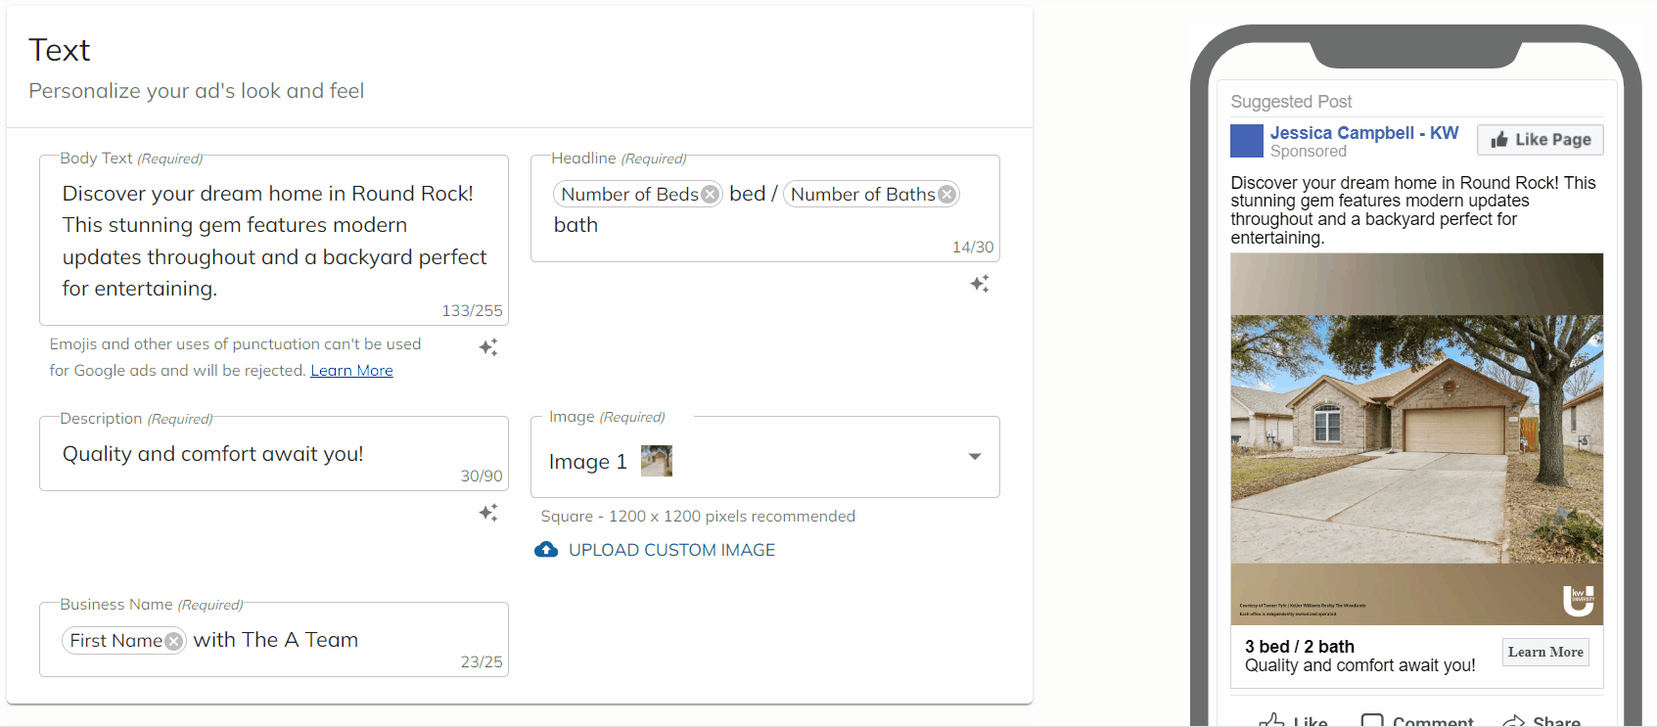Remove the Number of Baths chip
Viewport: 1657px width, 727px height.
pyautogui.click(x=946, y=195)
